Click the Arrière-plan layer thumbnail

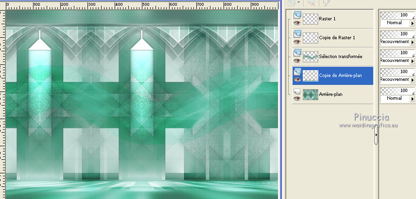(x=311, y=94)
